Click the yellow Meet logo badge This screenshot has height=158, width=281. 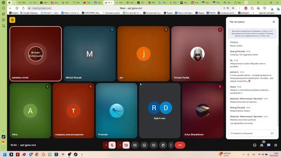click(12, 20)
